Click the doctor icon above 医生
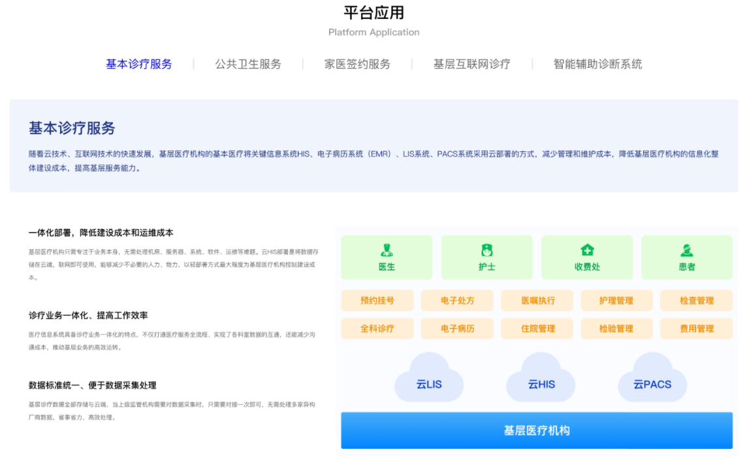 387,250
